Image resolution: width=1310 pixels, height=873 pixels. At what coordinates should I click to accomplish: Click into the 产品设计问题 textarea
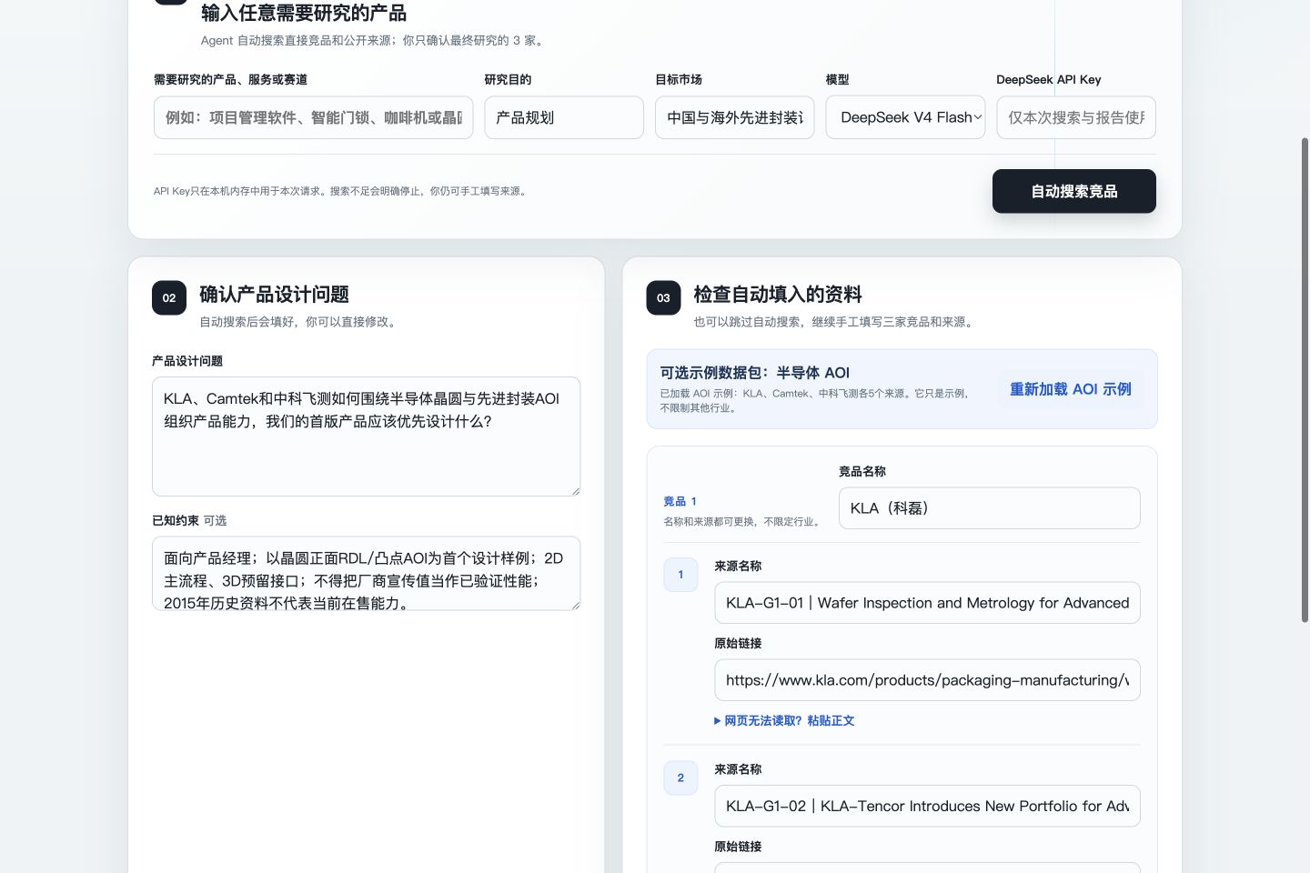coord(366,436)
